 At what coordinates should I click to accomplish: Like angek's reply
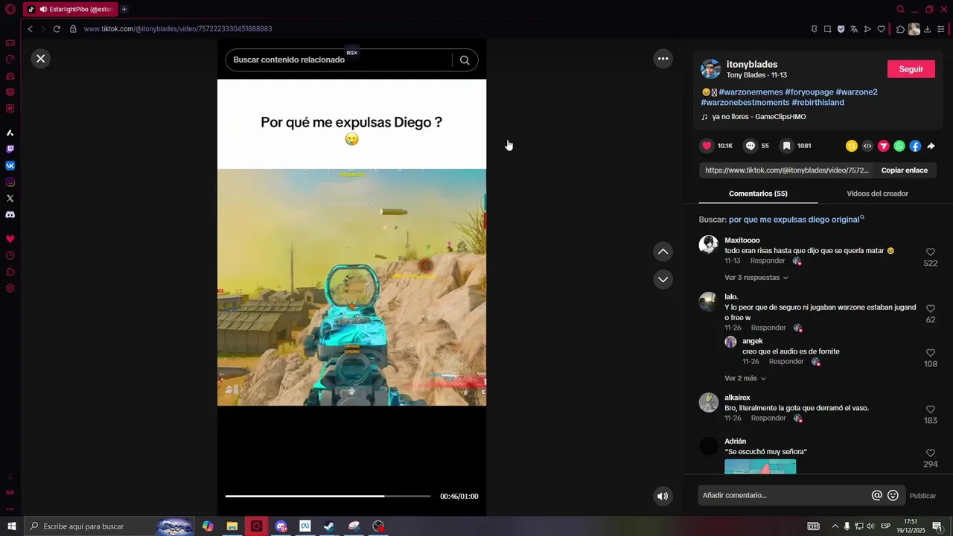(930, 353)
